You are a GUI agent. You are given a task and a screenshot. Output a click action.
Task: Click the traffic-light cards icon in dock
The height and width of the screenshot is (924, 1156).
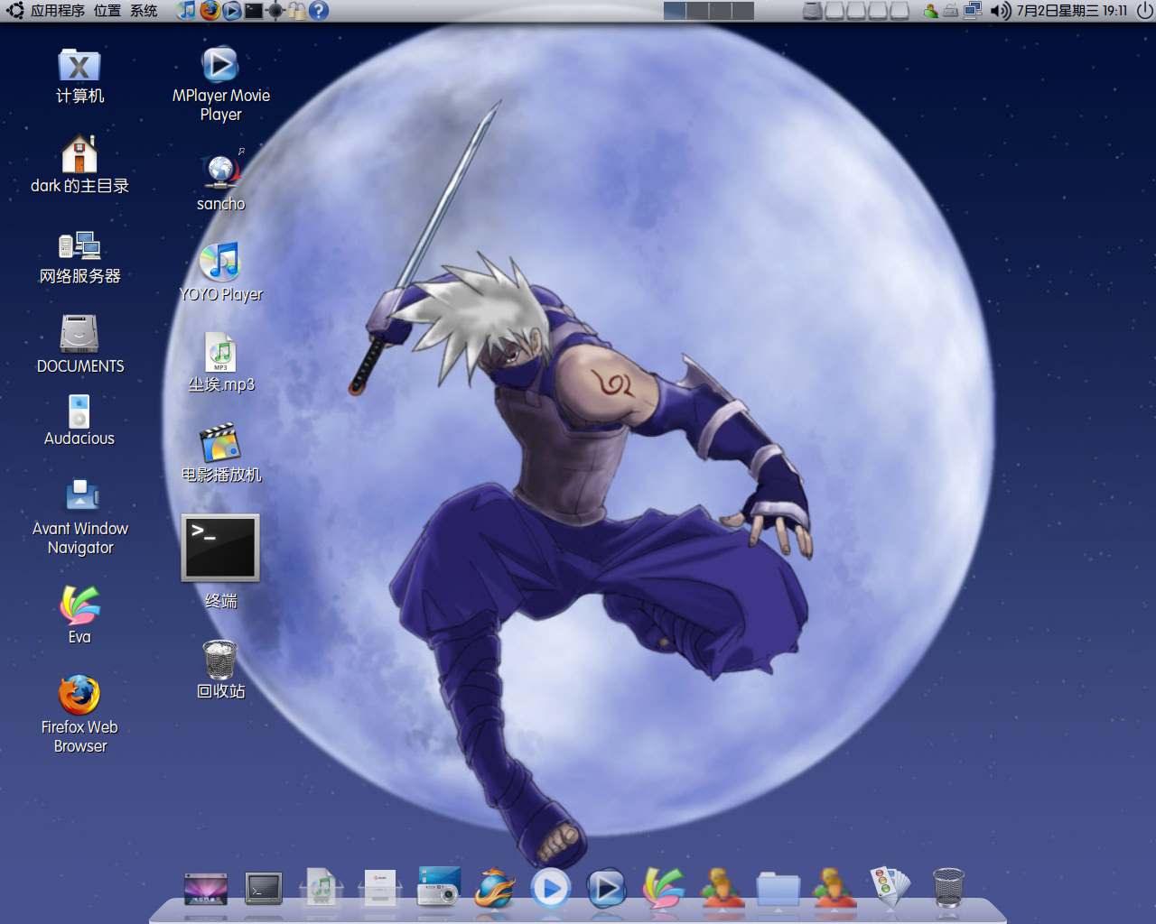point(890,887)
